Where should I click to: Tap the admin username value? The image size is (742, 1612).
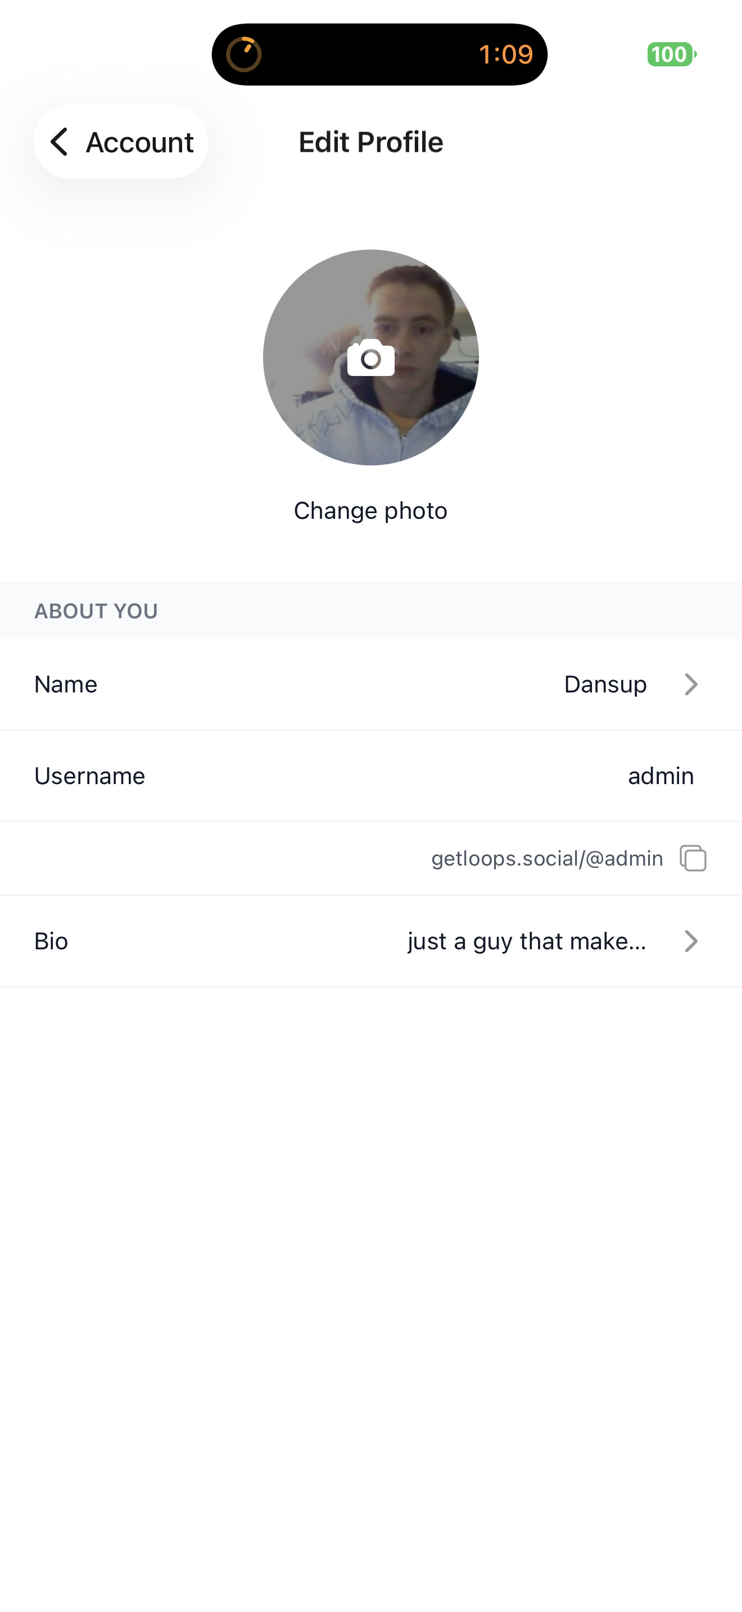pos(660,776)
